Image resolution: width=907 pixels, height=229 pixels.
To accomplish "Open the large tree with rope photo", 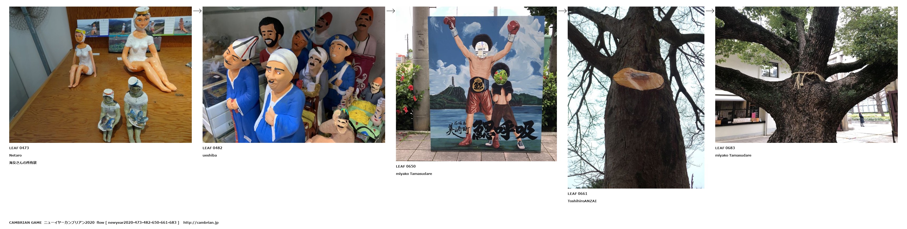I will coord(806,75).
